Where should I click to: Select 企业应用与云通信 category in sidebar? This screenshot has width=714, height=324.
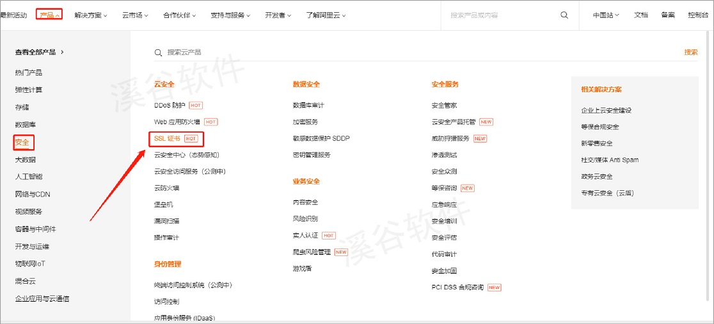[x=42, y=299]
